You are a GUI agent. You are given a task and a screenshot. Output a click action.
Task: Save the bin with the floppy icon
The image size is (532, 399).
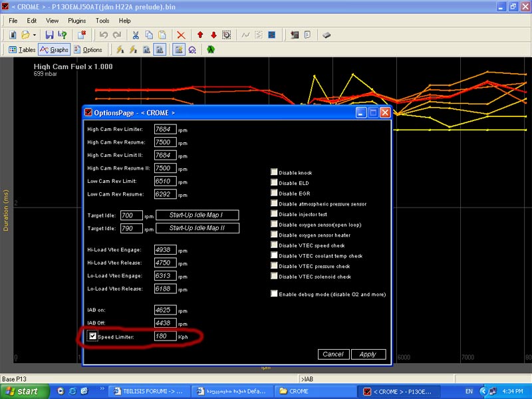point(49,35)
